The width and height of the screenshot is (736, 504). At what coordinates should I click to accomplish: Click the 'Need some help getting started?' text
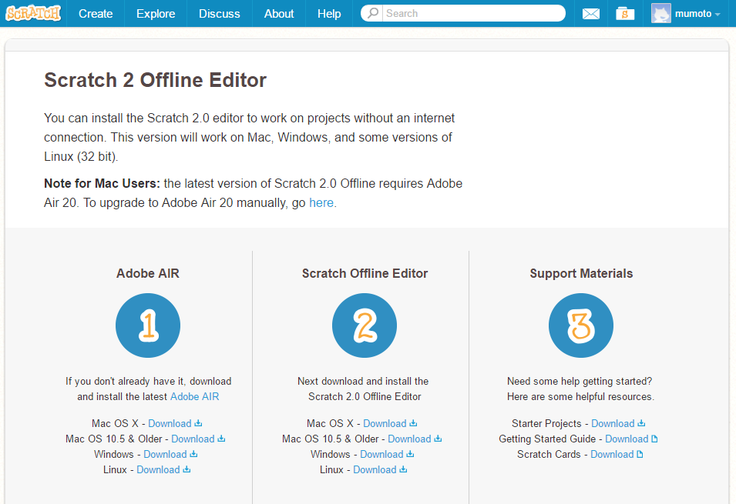580,381
